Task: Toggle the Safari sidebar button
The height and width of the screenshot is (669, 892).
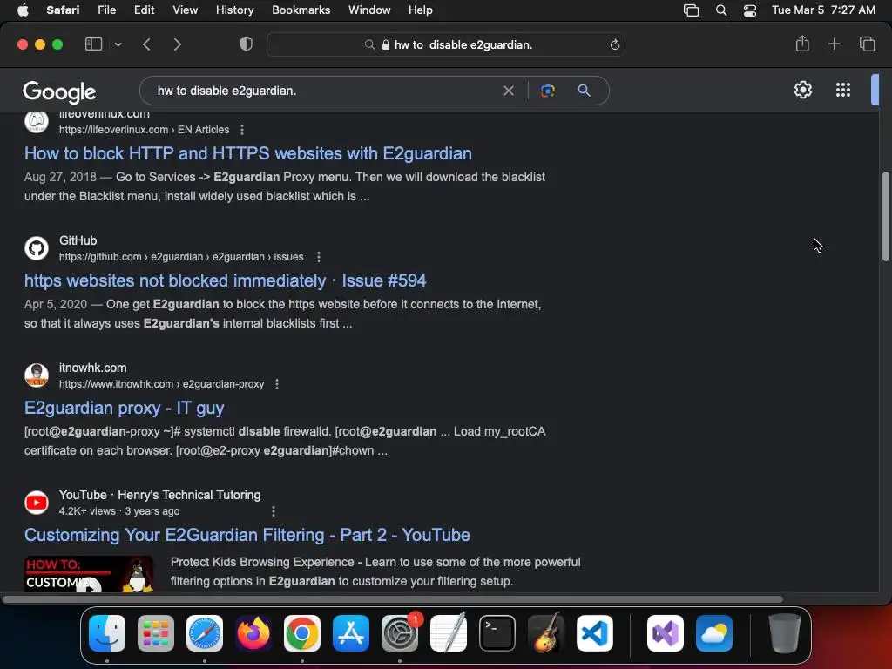Action: [x=93, y=44]
